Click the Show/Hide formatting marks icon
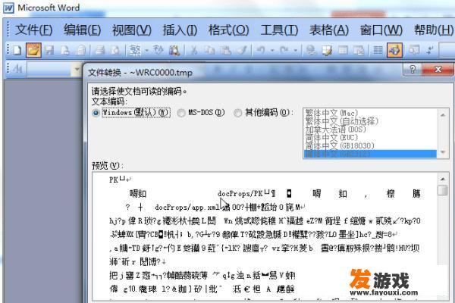Screen dimensions: 455x303 430,51
